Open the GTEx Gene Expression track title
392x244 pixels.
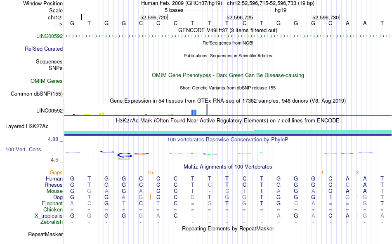pos(228,101)
